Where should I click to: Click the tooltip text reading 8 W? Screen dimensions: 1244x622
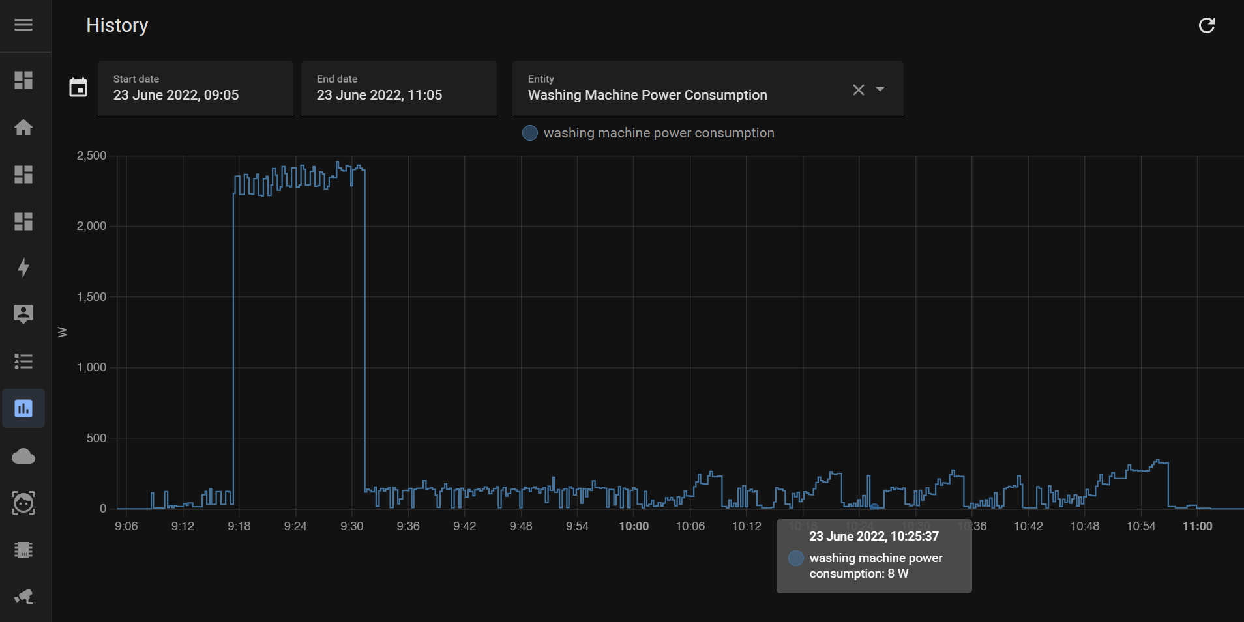pyautogui.click(x=898, y=574)
